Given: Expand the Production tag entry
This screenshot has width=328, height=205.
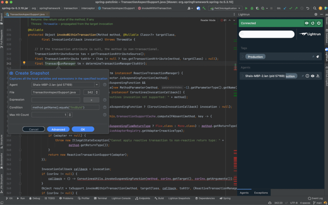Looking at the screenshot, I should click(242, 56).
